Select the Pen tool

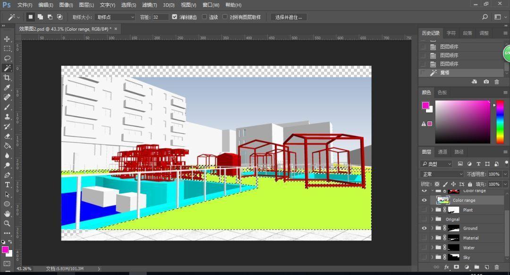tap(7, 175)
